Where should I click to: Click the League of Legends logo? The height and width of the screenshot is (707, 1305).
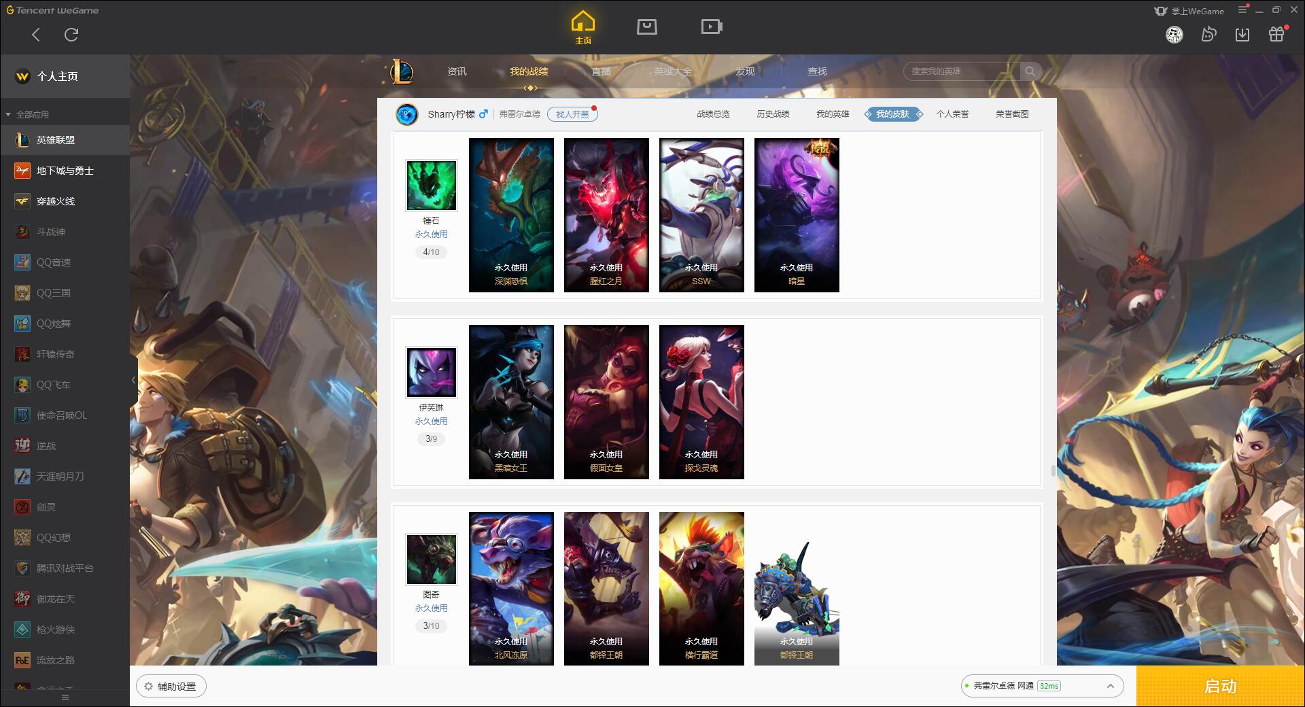[x=401, y=71]
